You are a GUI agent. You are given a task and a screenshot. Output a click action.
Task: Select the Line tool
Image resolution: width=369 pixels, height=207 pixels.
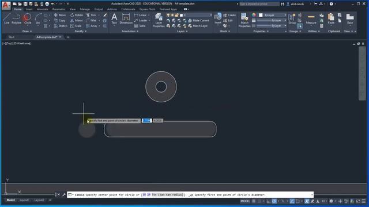click(x=6, y=18)
